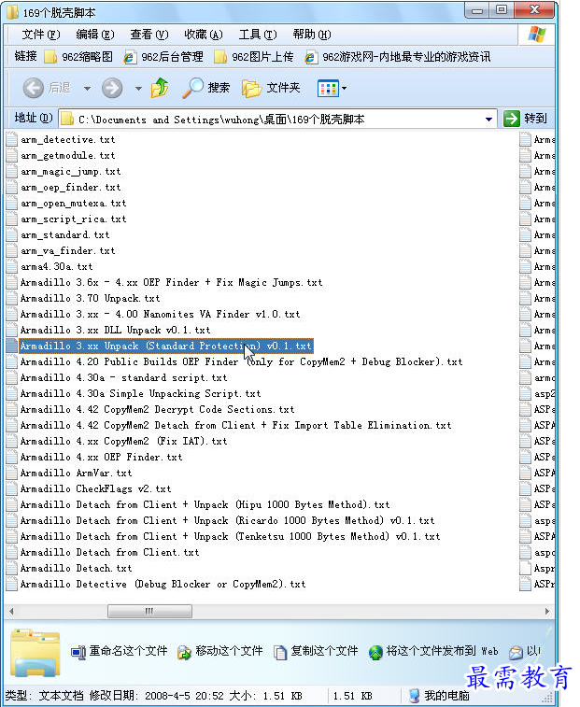Select Armadillo 4.42 CopyMem2 Decrypt Code Sections.txt
Image resolution: width=580 pixels, height=707 pixels.
[x=157, y=409]
